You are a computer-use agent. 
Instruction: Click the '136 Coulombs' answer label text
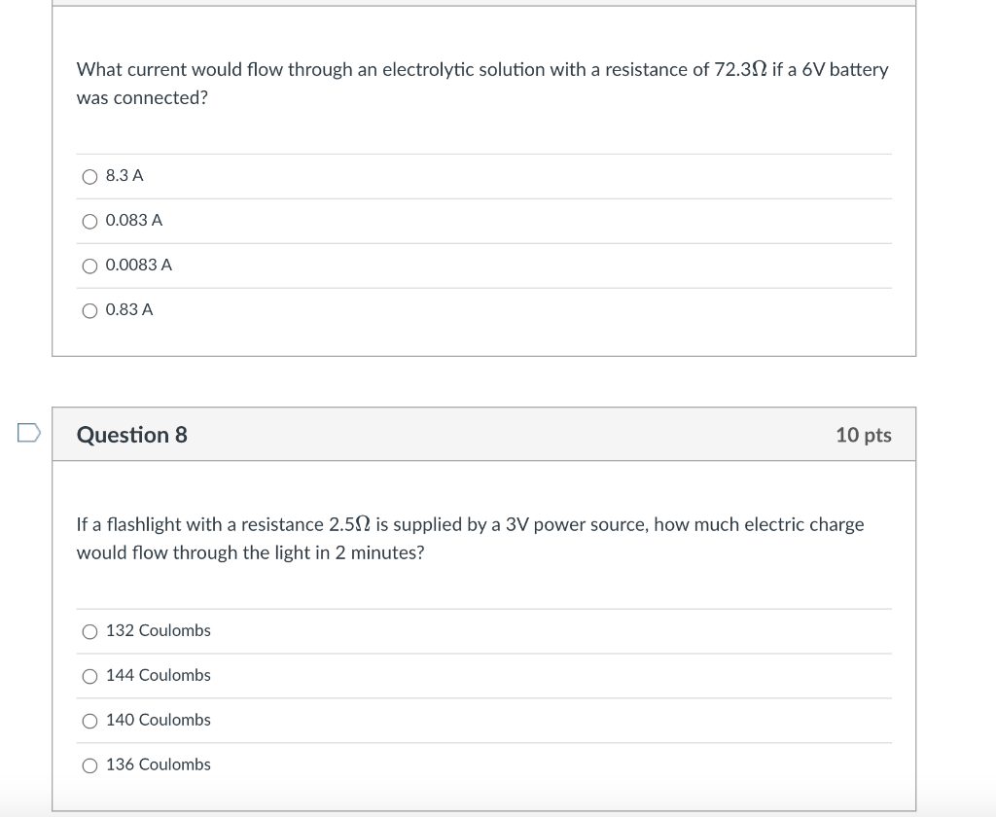click(x=159, y=765)
